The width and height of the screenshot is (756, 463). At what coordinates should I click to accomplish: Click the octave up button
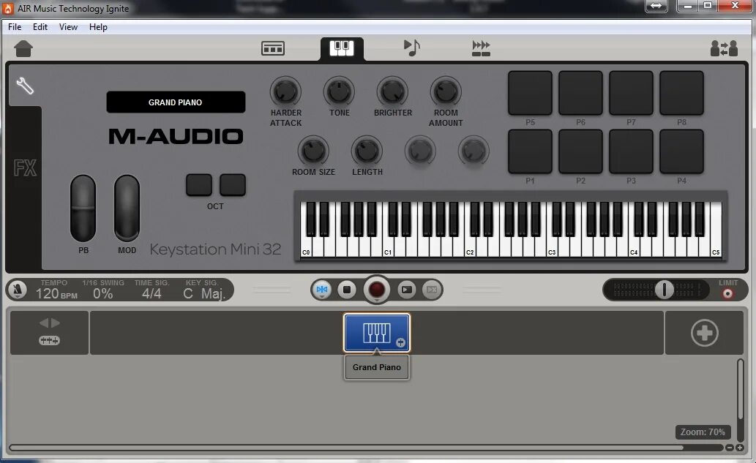(233, 185)
